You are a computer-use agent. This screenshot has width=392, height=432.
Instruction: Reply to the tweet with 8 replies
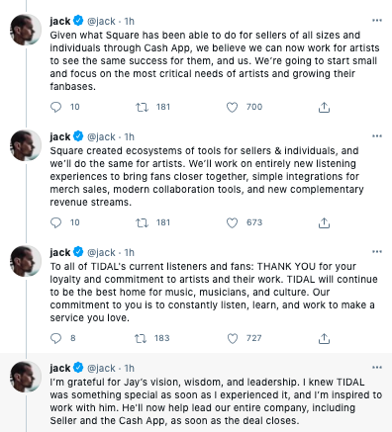click(x=55, y=338)
